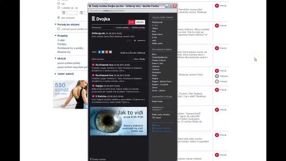Open the first date calendar picker icon
The image size is (286, 161).
(x=63, y=13)
